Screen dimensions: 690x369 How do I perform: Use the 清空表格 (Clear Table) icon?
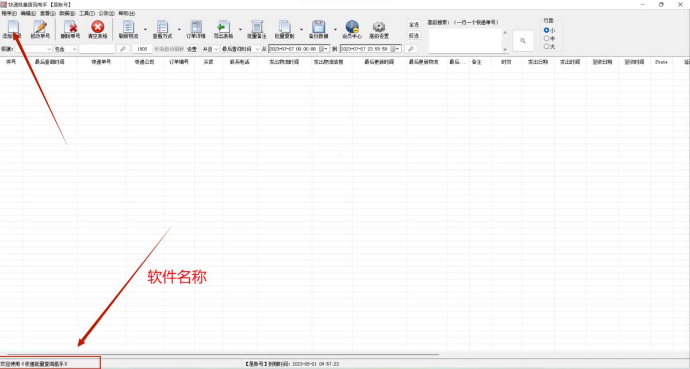[x=97, y=29]
